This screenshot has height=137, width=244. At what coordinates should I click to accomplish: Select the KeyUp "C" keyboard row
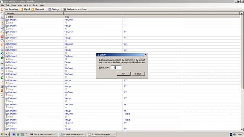pos(122,99)
